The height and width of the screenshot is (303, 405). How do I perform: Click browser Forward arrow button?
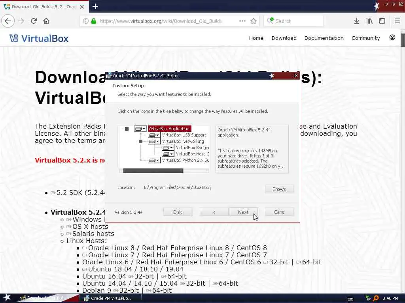point(21,21)
